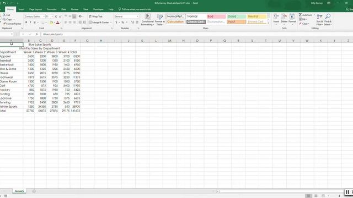This screenshot has width=353, height=198.
Task: Open font size dropdown
Action: point(52,16)
